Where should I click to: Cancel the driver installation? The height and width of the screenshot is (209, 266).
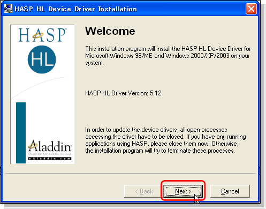coord(230,191)
